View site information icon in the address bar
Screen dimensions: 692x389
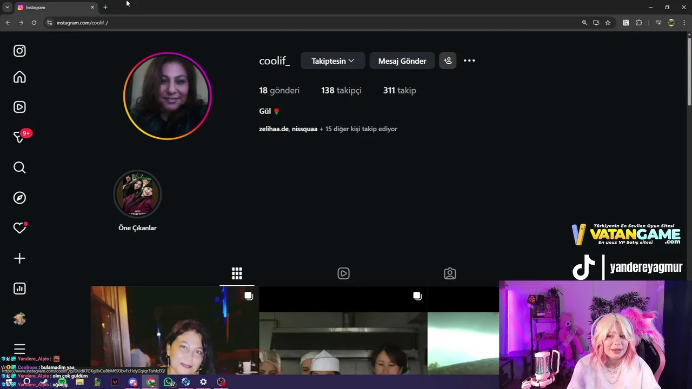[49, 23]
